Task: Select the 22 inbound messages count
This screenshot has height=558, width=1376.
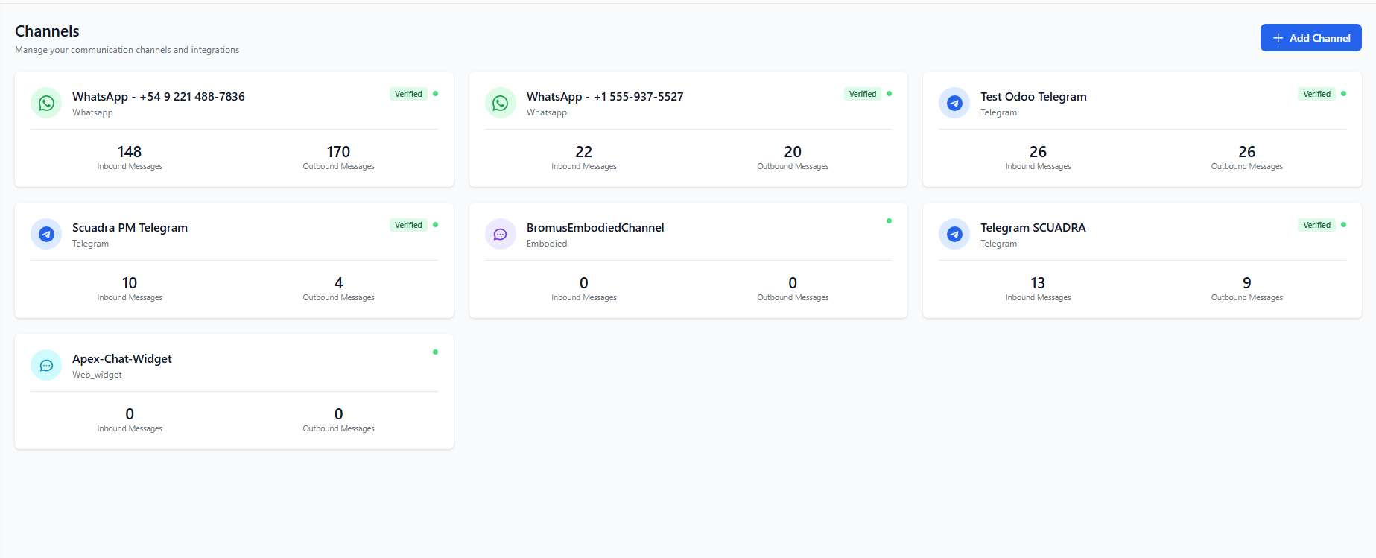Action: pos(584,152)
